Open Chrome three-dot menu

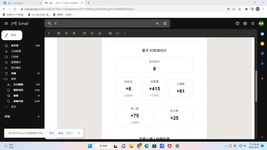pos(263,9)
